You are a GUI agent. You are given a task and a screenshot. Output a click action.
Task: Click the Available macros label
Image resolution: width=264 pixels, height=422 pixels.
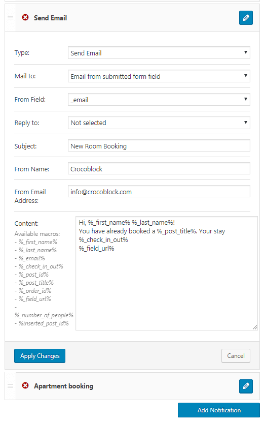37,233
